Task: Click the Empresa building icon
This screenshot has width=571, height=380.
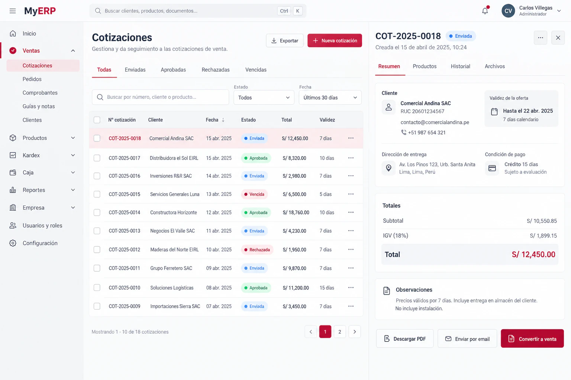Action: 13,207
